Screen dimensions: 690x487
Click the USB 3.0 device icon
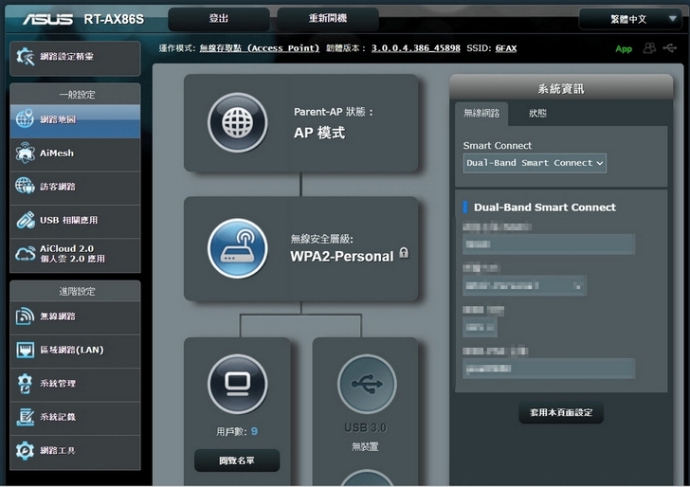point(367,384)
